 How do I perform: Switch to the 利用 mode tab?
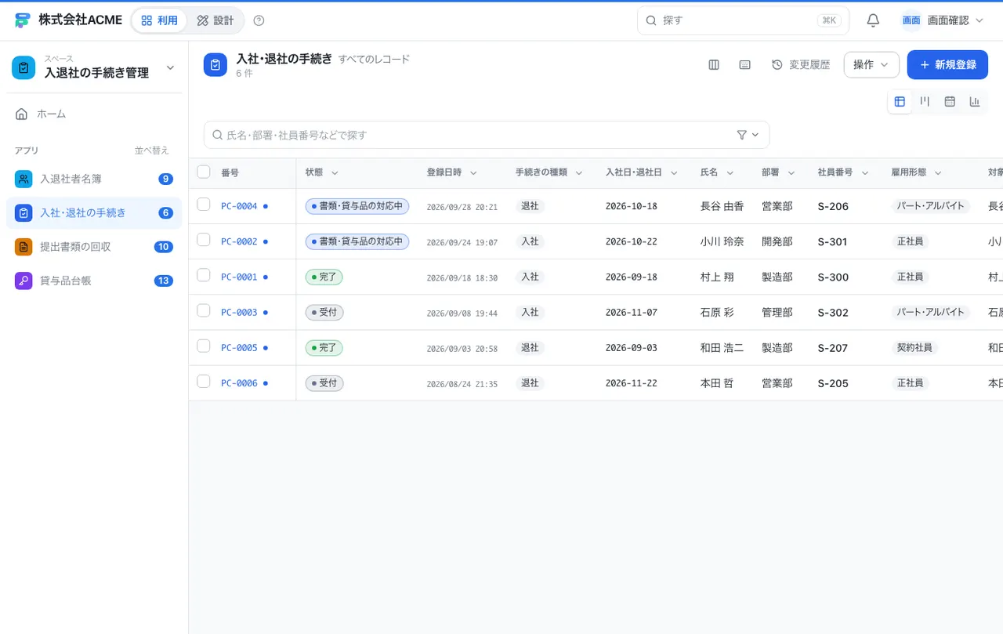click(x=159, y=20)
